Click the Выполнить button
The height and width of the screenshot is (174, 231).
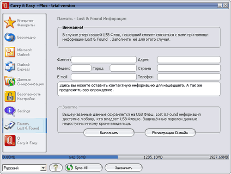(109, 133)
